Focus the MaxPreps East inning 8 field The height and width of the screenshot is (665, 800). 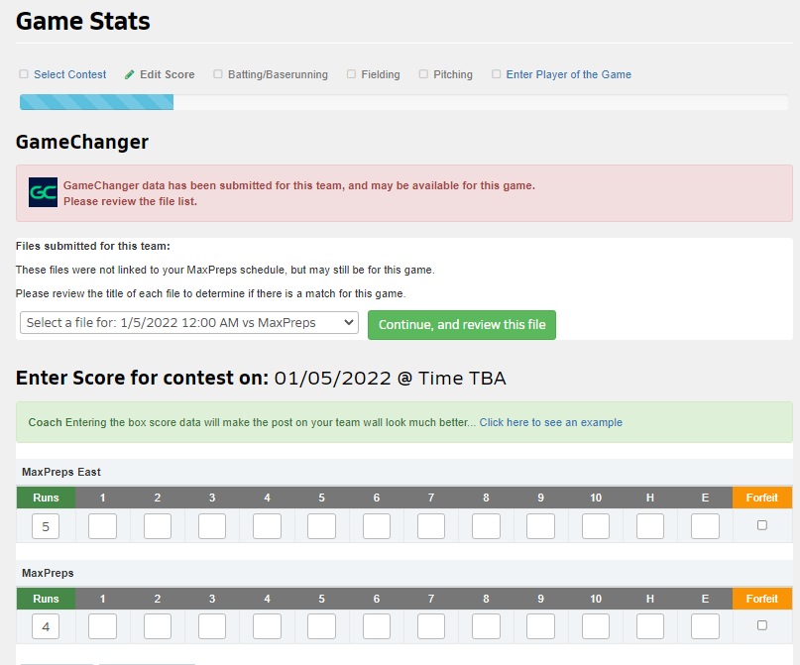486,526
